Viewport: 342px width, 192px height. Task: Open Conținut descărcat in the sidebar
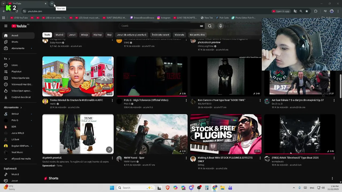tap(19, 97)
